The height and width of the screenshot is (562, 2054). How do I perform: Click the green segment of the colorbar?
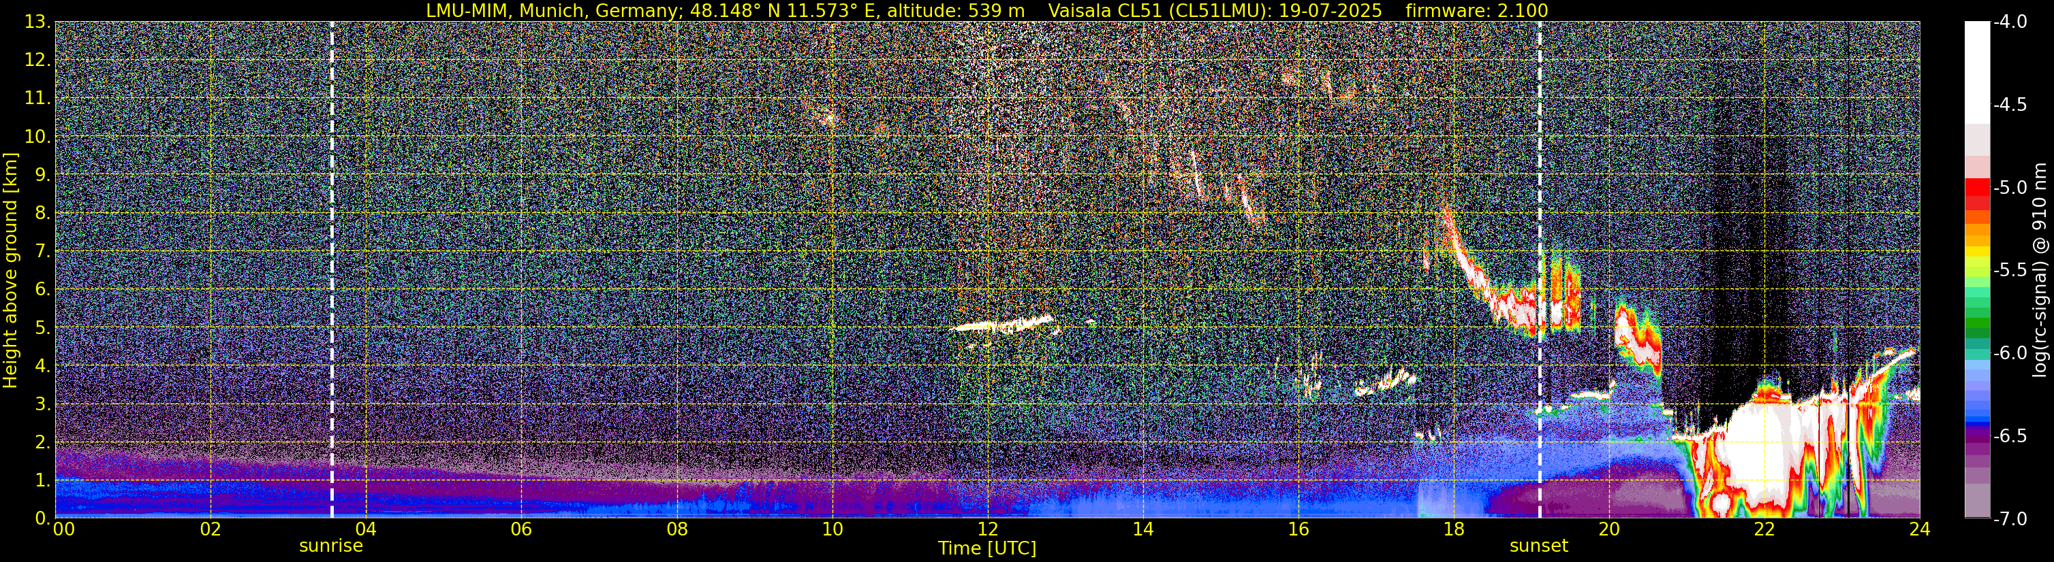point(1978,325)
